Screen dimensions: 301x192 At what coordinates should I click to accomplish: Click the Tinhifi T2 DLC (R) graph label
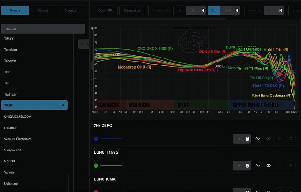tap(268, 86)
